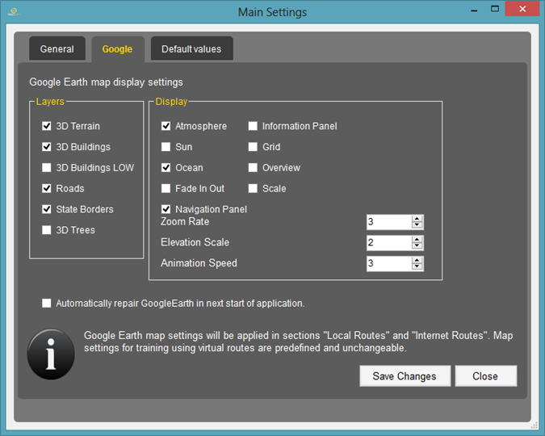Uncheck the Navigation Panel option
The height and width of the screenshot is (436, 545).
tap(166, 209)
